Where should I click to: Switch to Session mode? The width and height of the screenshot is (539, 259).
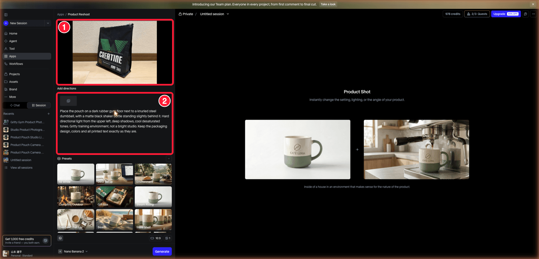(39, 105)
